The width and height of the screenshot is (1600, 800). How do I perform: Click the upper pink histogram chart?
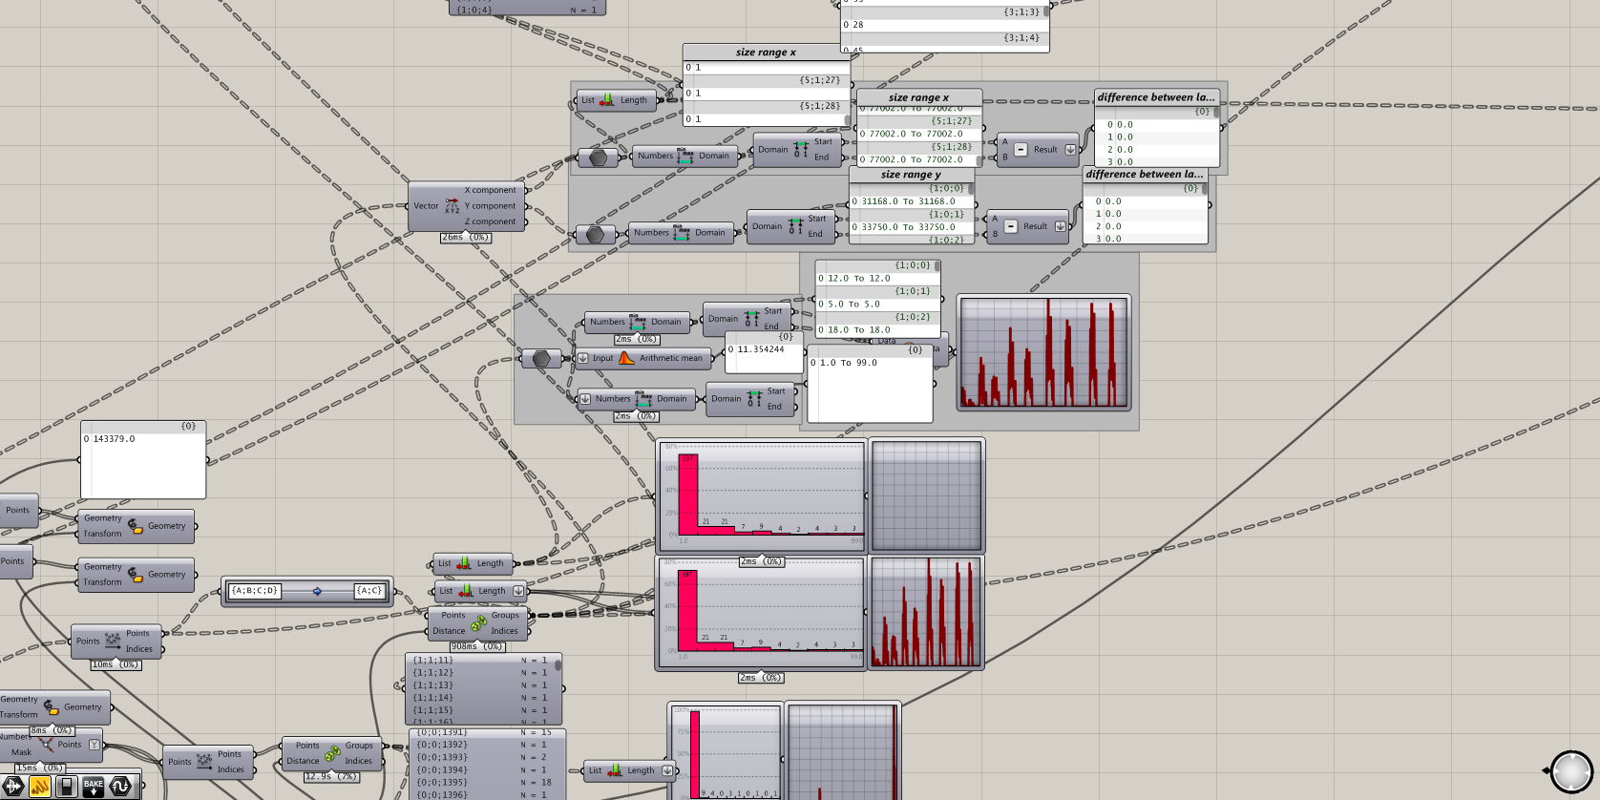click(x=762, y=495)
